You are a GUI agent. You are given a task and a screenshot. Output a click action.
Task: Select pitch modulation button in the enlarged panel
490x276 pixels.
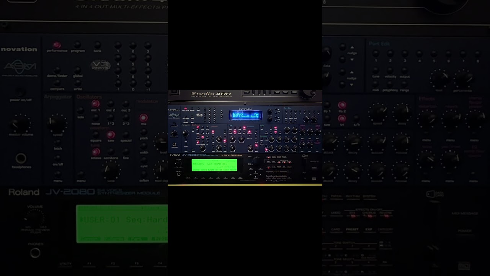coord(144,132)
